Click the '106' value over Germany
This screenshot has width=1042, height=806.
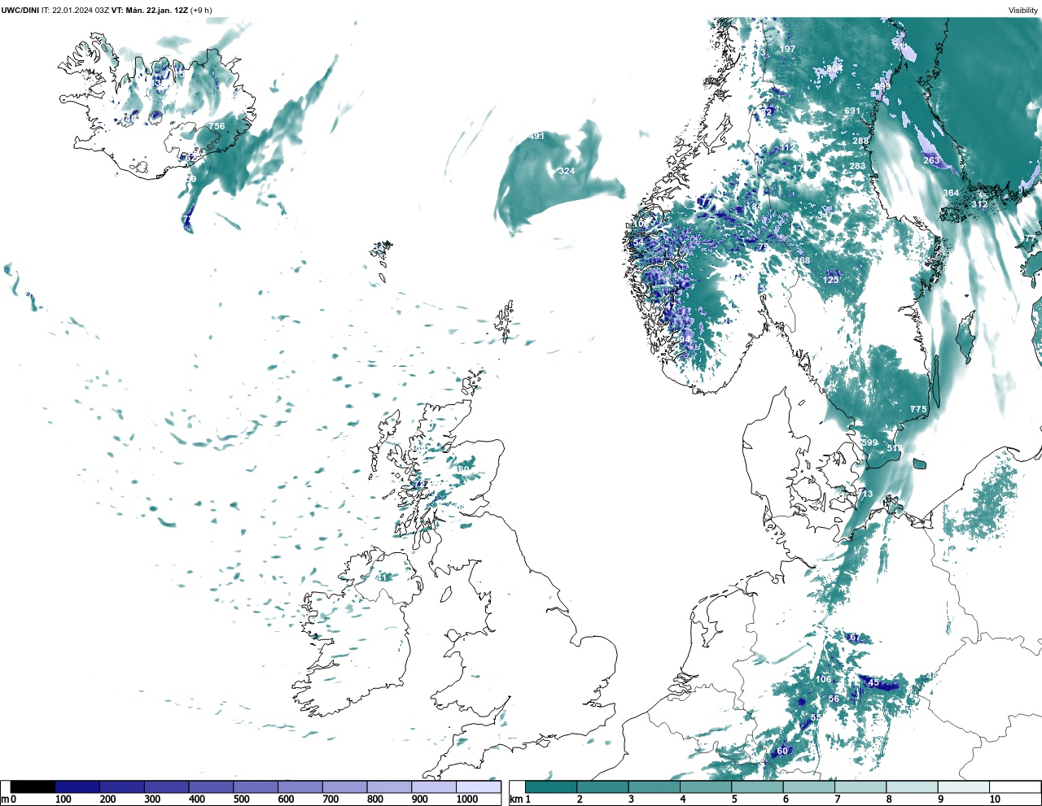(824, 679)
